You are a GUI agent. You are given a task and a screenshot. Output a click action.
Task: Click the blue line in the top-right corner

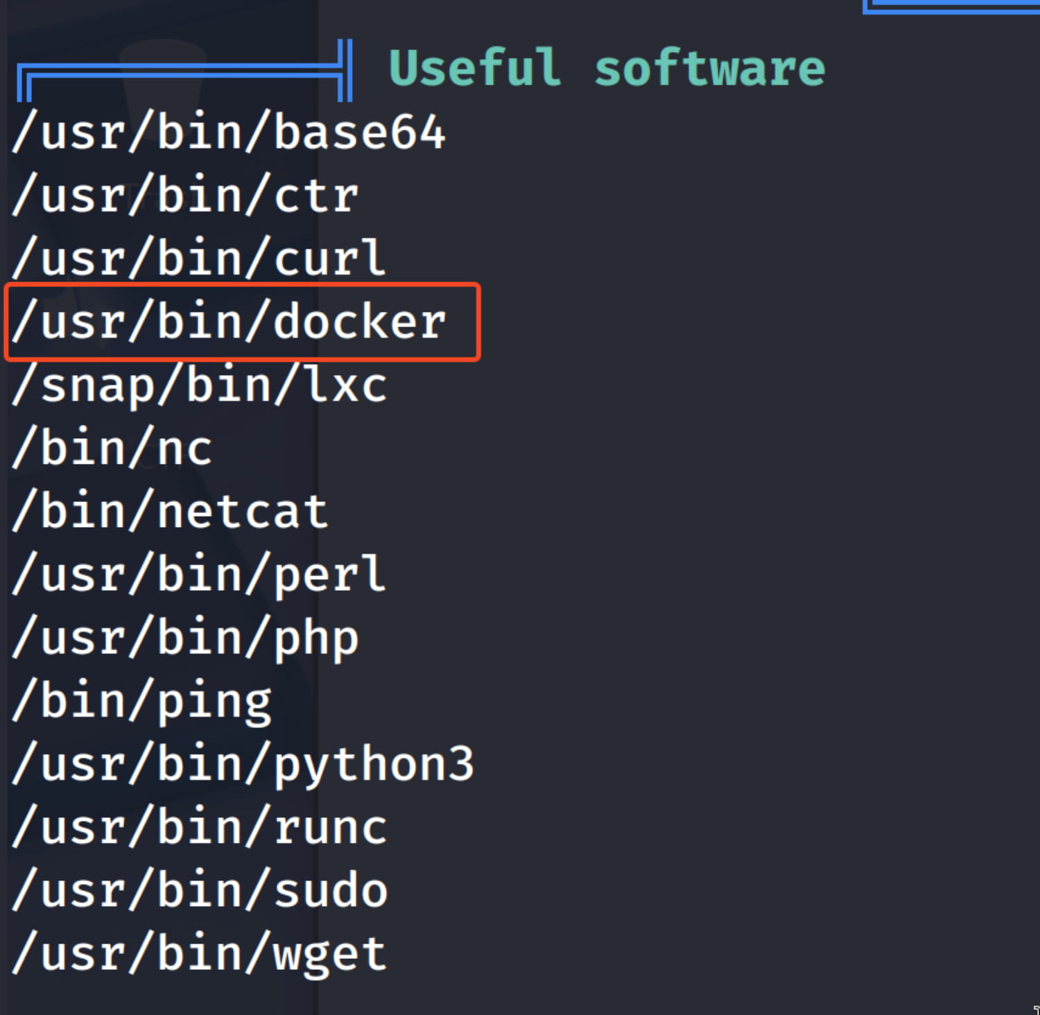tap(950, 7)
